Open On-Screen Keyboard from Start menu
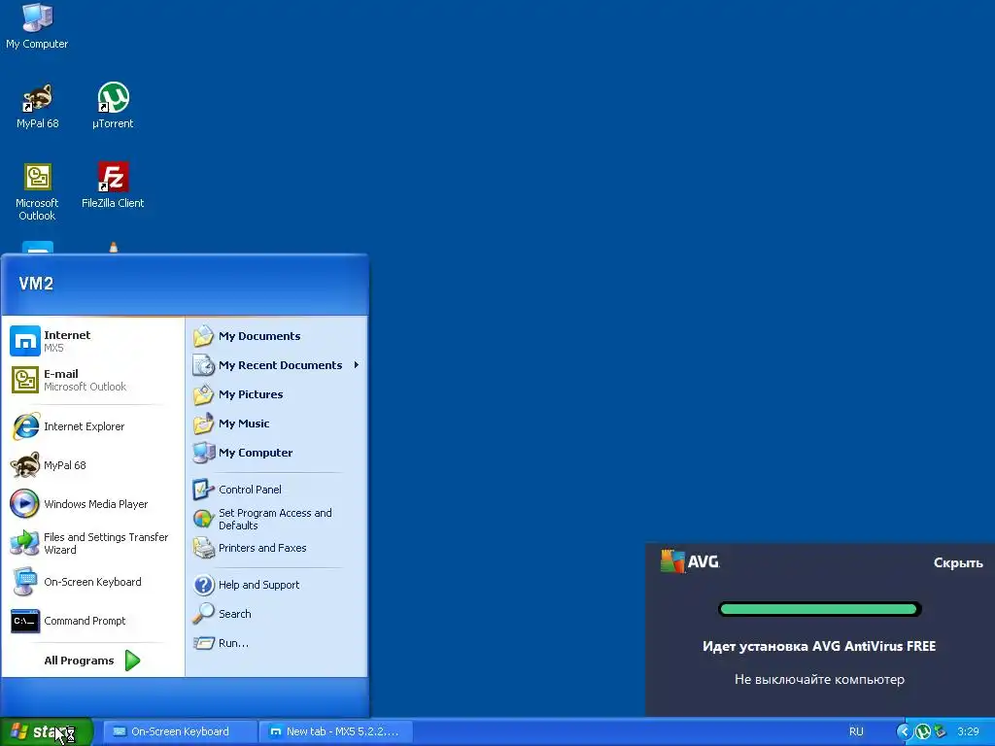Image resolution: width=995 pixels, height=746 pixels. [92, 582]
